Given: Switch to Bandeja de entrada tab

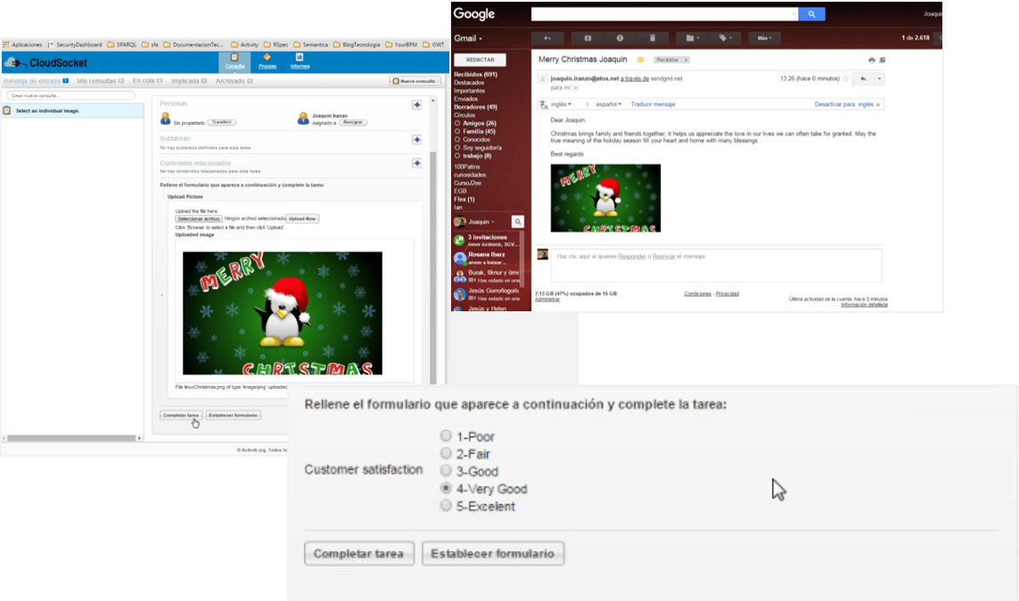Looking at the screenshot, I should click(36, 81).
